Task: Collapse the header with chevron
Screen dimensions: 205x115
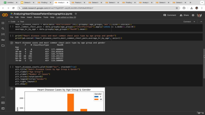Action: pyautogui.click(x=201, y=22)
